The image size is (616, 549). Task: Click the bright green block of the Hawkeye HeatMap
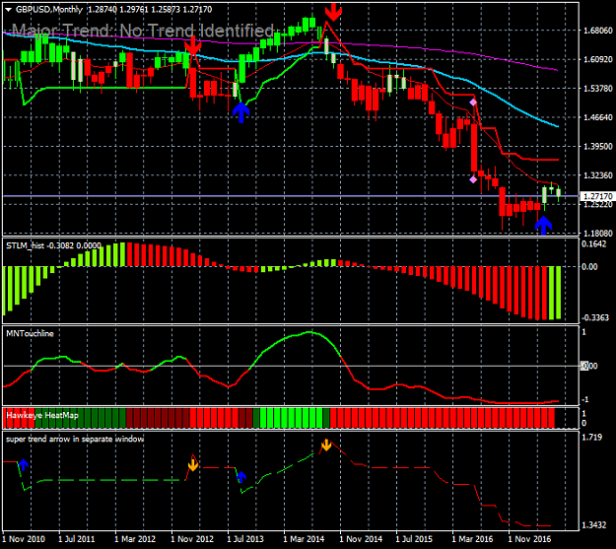291,418
